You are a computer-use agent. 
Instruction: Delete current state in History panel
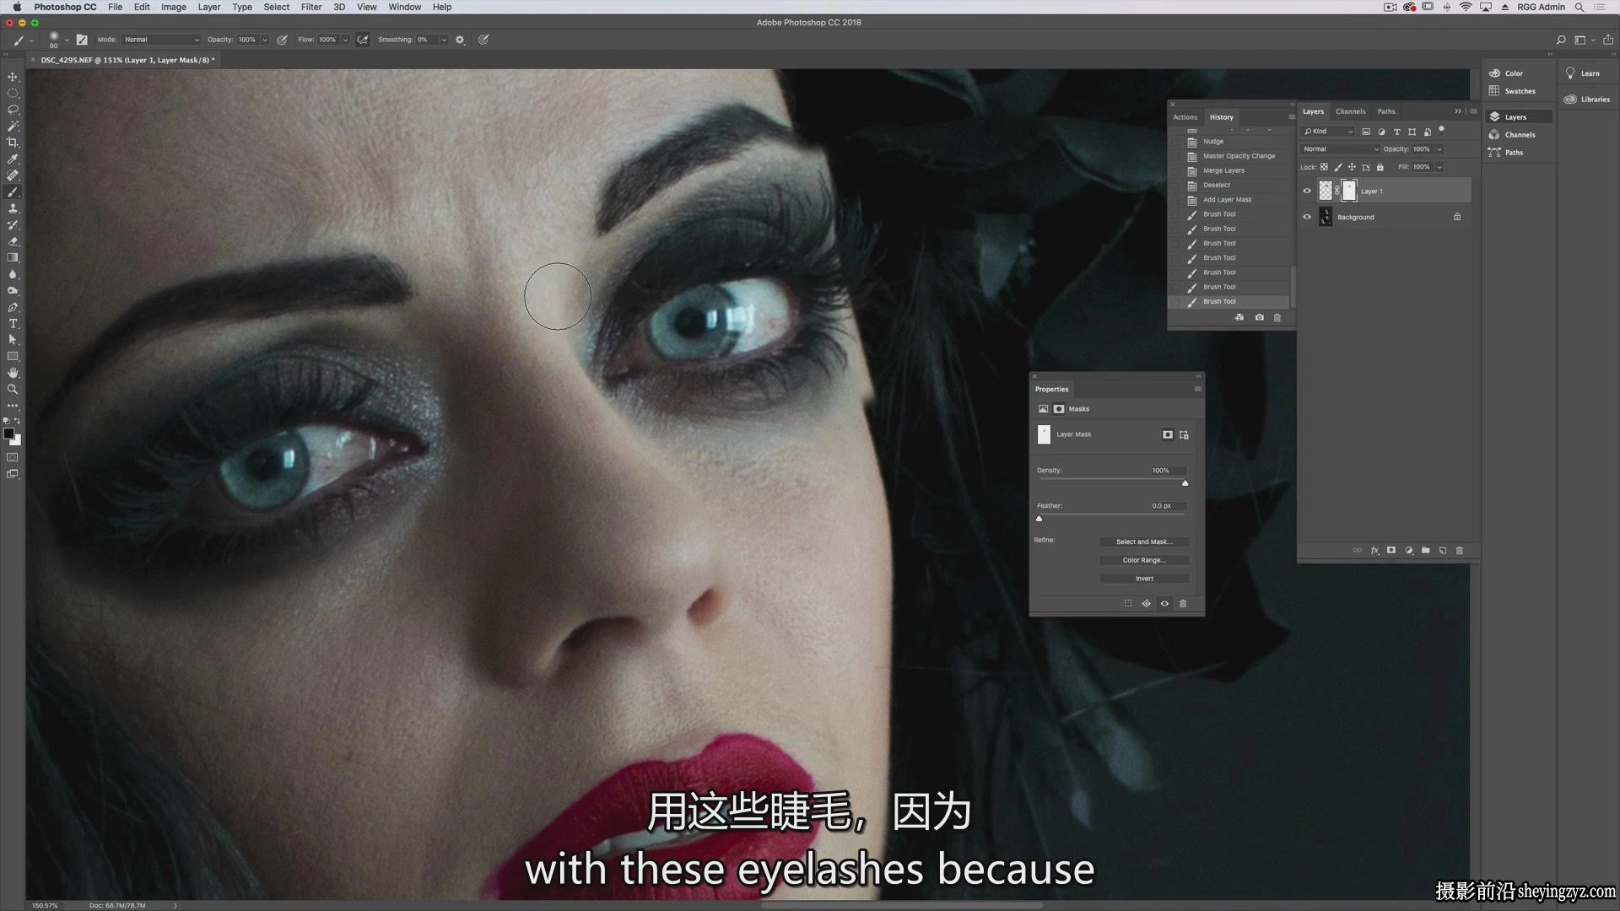point(1277,318)
